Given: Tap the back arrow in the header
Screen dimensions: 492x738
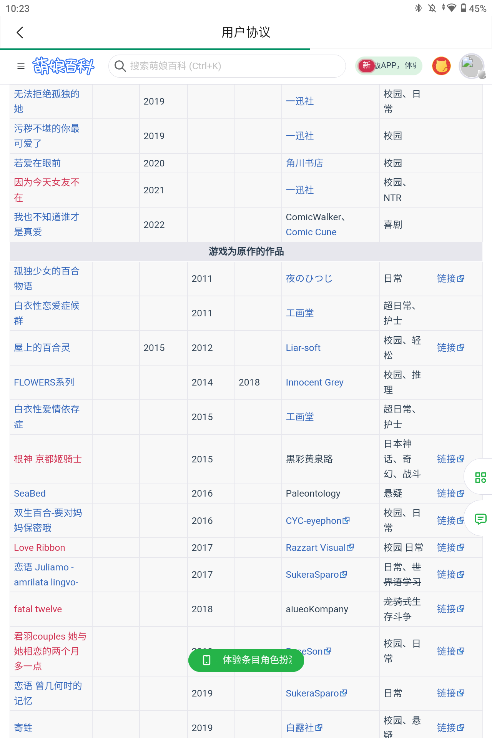Looking at the screenshot, I should pos(20,32).
